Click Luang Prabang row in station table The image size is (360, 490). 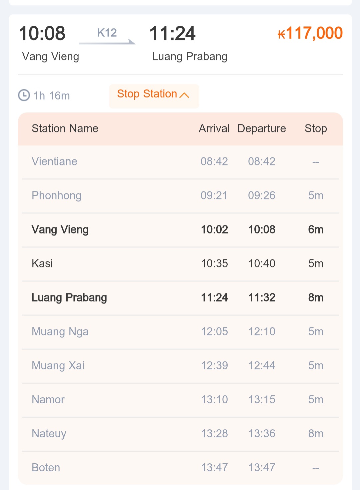(180, 298)
